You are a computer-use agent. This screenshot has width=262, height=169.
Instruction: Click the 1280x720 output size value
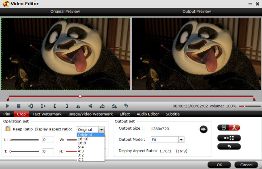click(160, 129)
